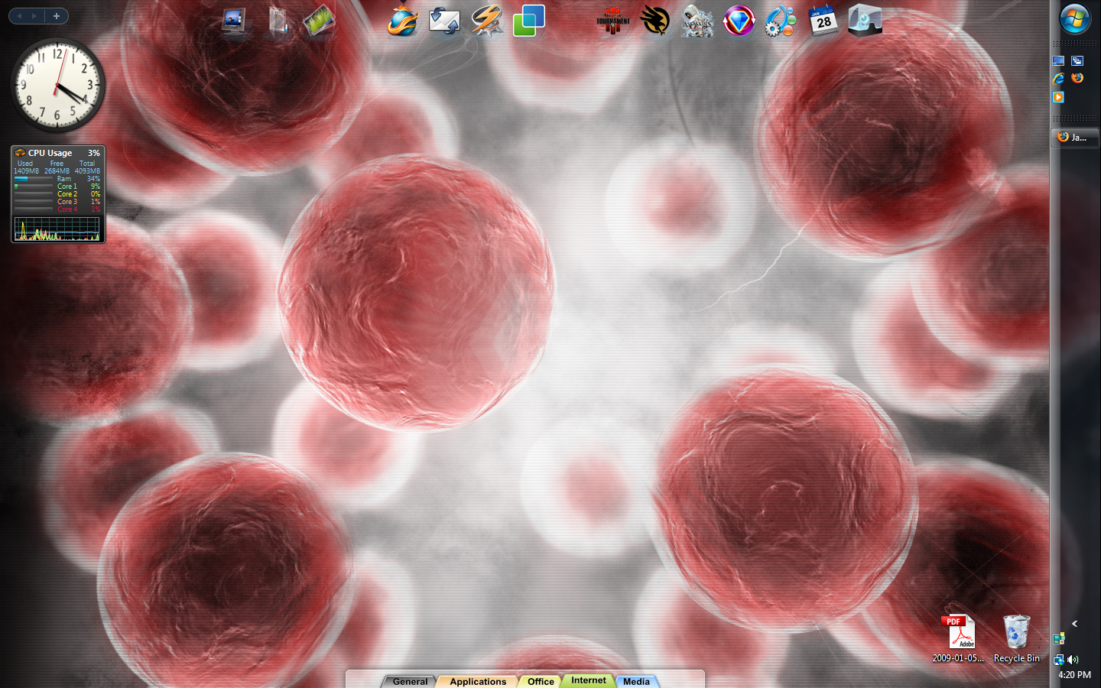Open Windows Media Player from Quick Launch
Image resolution: width=1101 pixels, height=688 pixels.
(x=1058, y=97)
